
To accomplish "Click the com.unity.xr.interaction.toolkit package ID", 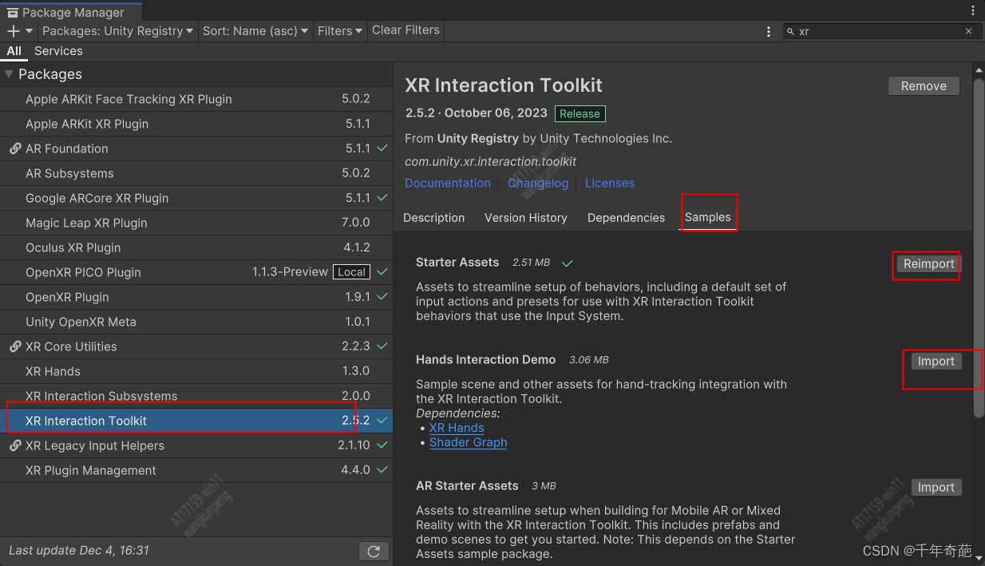I will tap(490, 161).
